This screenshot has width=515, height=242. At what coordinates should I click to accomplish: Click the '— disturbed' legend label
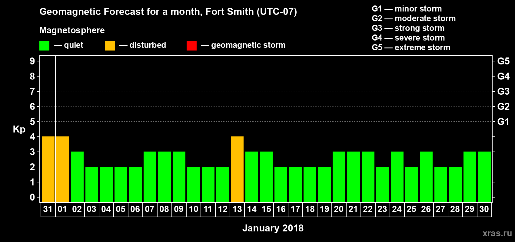click(143, 45)
